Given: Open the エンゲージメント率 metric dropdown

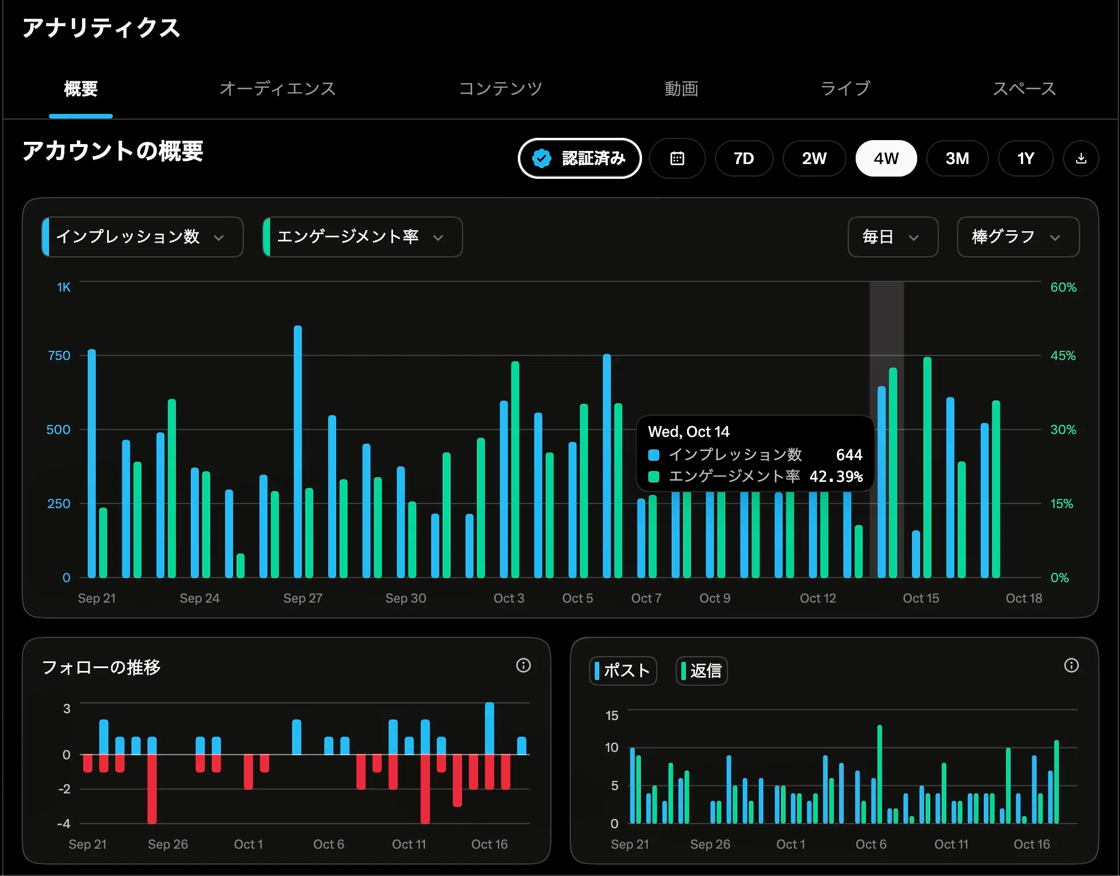Looking at the screenshot, I should pyautogui.click(x=362, y=237).
